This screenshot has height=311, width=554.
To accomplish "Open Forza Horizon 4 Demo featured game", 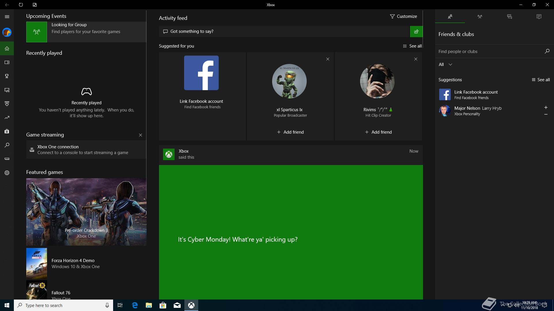I will tap(86, 263).
